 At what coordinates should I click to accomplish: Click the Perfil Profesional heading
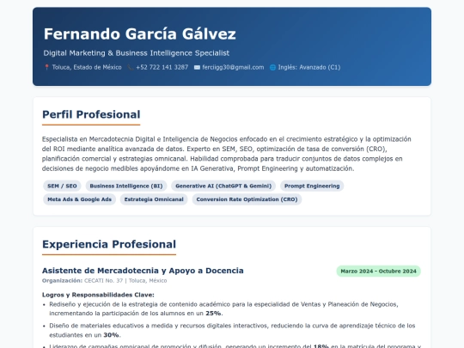pos(91,114)
